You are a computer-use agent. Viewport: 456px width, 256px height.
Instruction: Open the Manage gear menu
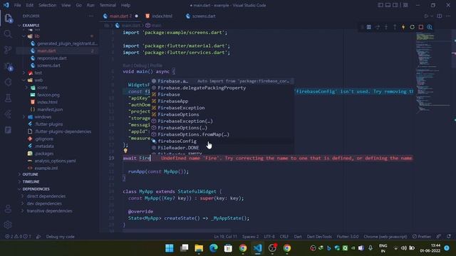tap(8, 225)
